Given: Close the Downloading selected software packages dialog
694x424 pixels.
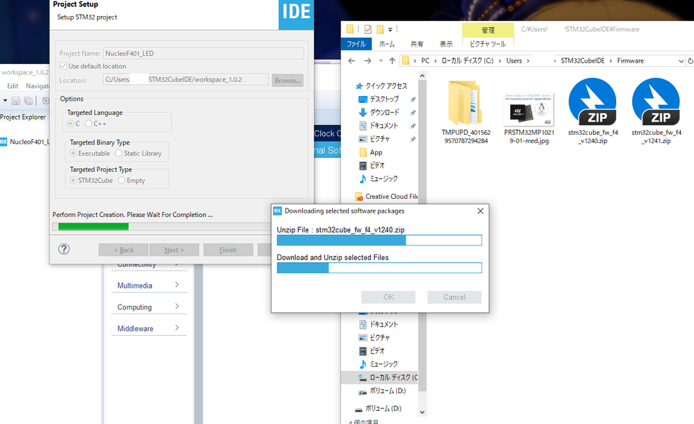Looking at the screenshot, I should 480,211.
